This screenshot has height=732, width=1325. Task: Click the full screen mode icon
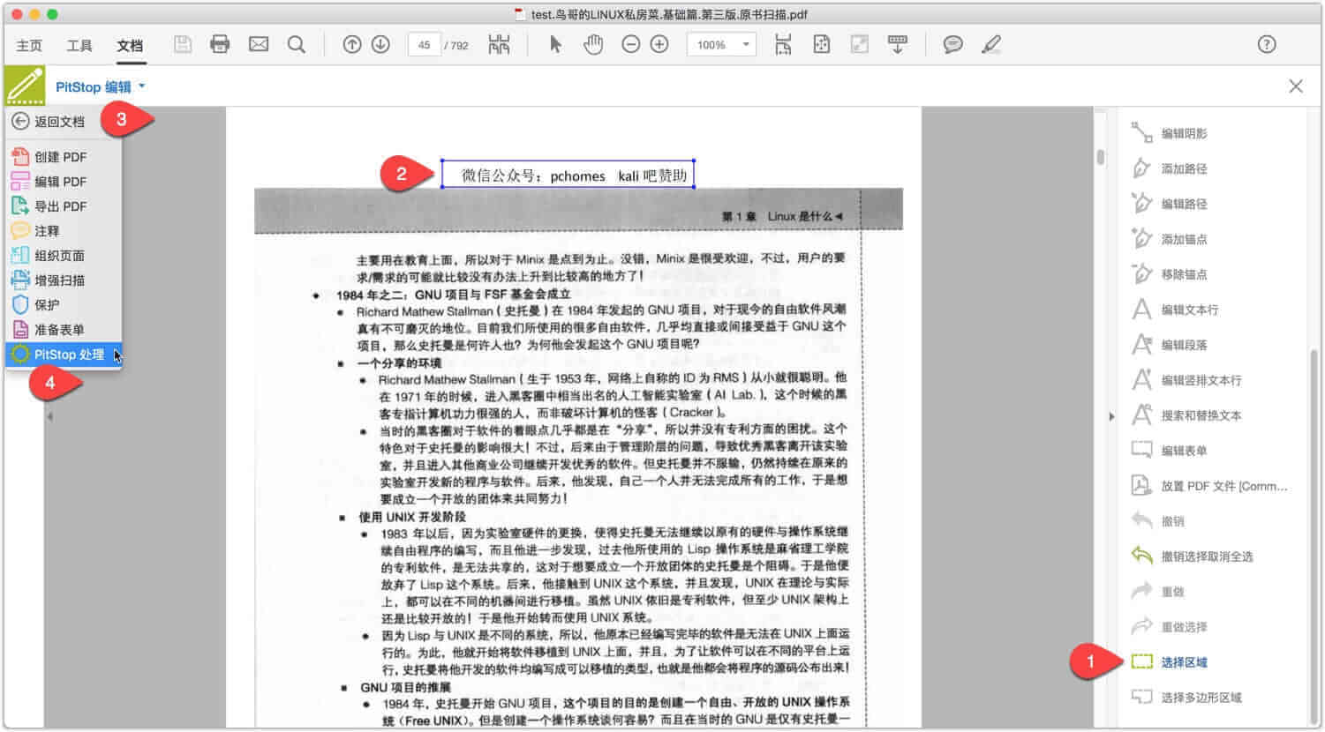[859, 44]
